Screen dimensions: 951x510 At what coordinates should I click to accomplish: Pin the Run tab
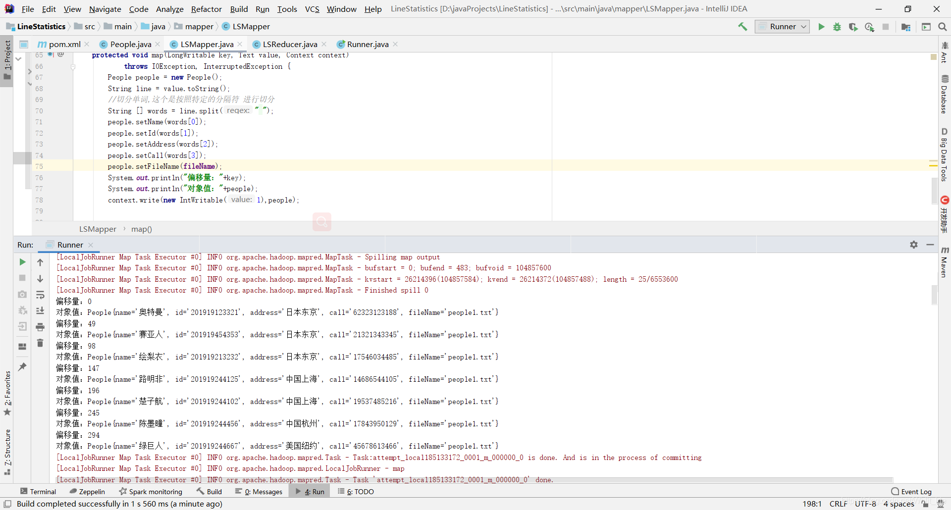22,367
